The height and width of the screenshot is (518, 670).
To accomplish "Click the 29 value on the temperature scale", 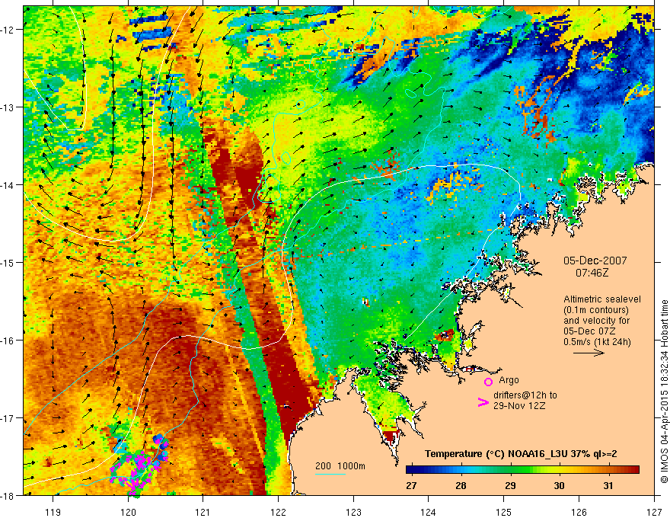I will coord(510,485).
